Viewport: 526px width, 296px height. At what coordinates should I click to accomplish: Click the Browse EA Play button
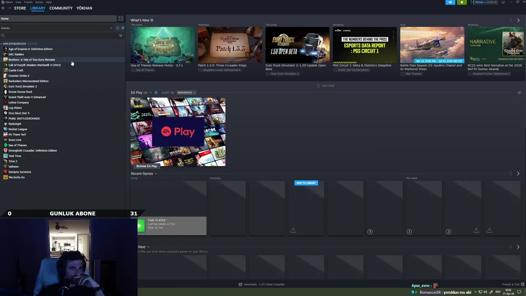pos(147,166)
